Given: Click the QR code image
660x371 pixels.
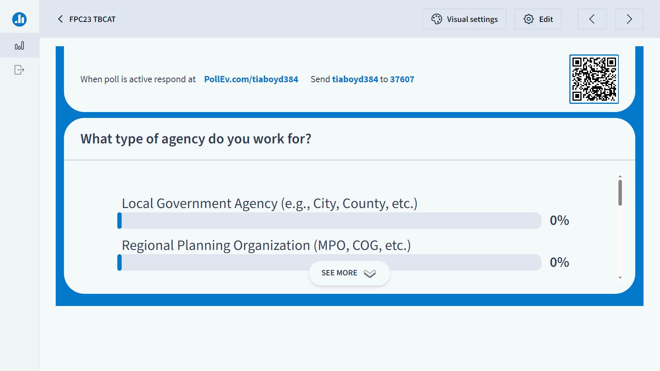Looking at the screenshot, I should [x=594, y=79].
